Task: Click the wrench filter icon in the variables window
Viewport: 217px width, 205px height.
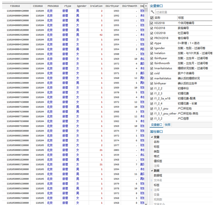Action: coord(152,12)
